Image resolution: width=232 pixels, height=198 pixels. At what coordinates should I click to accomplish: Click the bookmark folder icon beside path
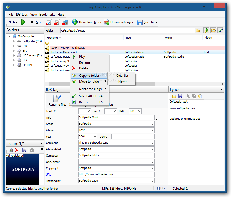(213, 31)
